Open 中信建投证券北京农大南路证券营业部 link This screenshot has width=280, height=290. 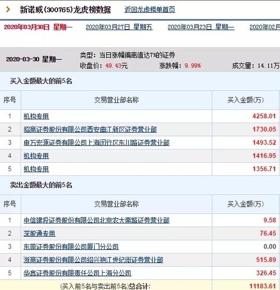[96, 220]
